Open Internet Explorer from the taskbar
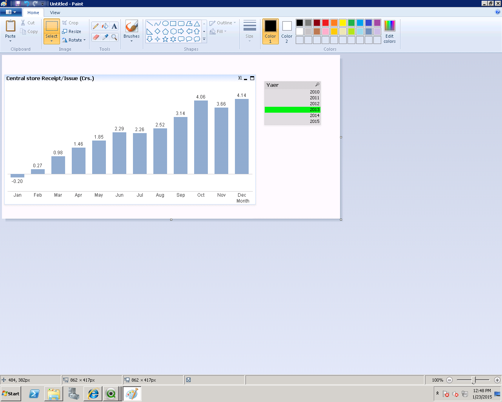The image size is (502, 402). [93, 394]
